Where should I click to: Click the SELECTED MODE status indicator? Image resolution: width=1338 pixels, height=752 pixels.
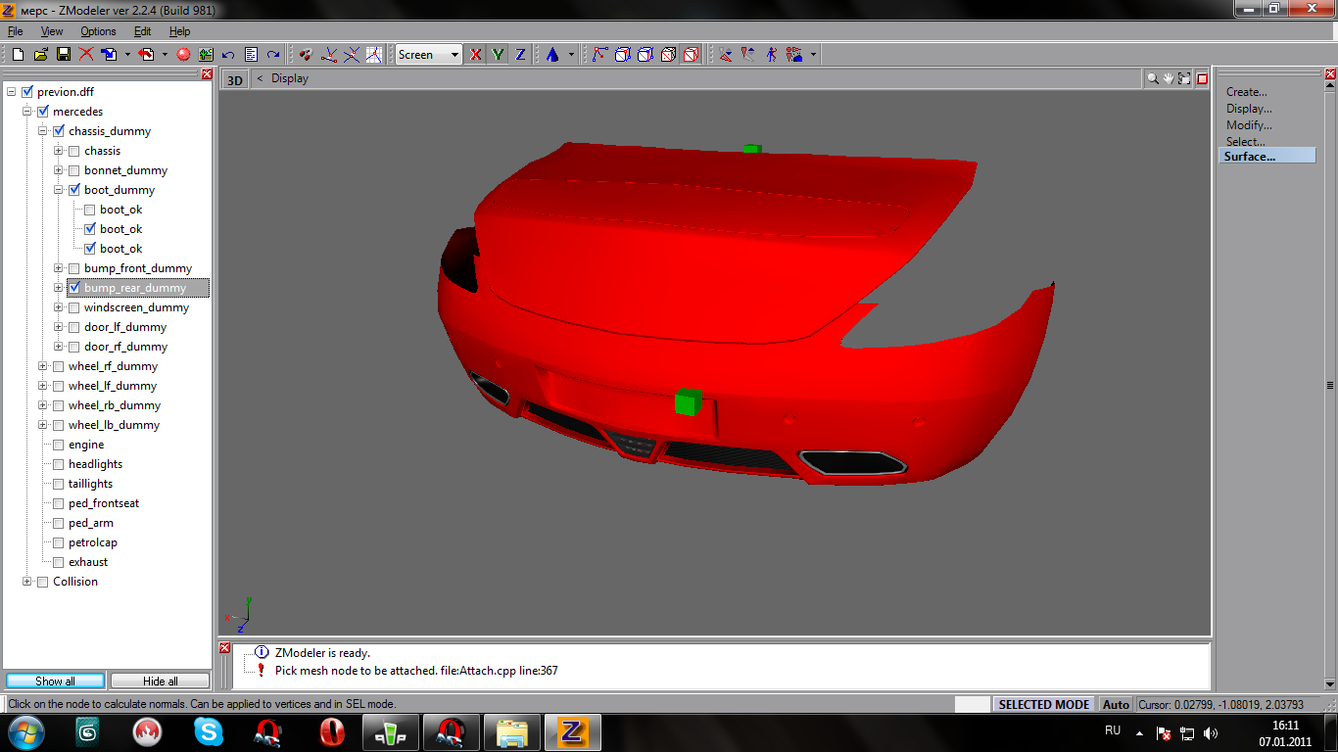tap(1044, 704)
